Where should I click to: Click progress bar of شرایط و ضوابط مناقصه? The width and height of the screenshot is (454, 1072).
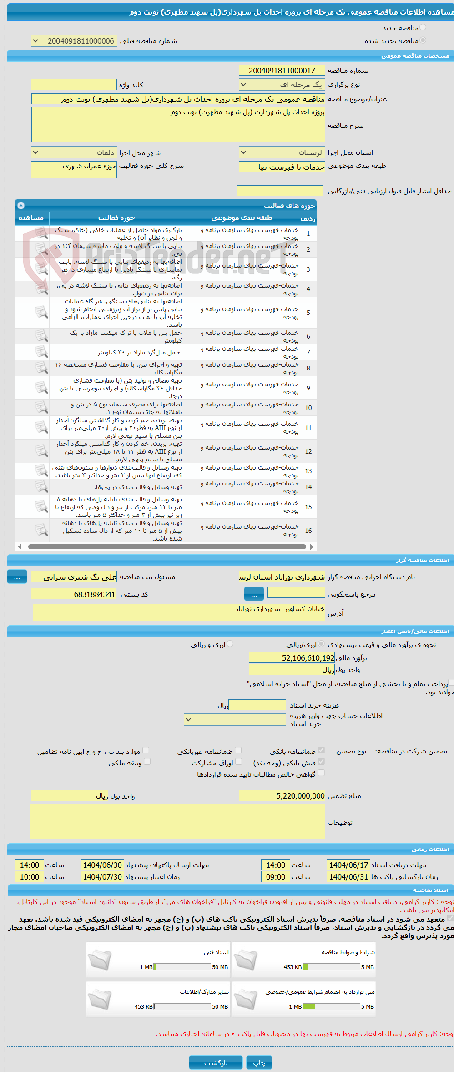(331, 967)
